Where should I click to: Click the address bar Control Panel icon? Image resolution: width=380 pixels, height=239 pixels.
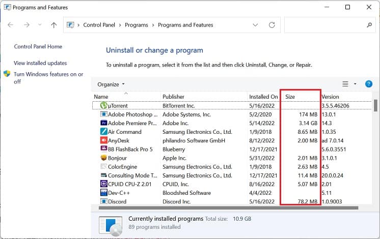tap(70, 25)
